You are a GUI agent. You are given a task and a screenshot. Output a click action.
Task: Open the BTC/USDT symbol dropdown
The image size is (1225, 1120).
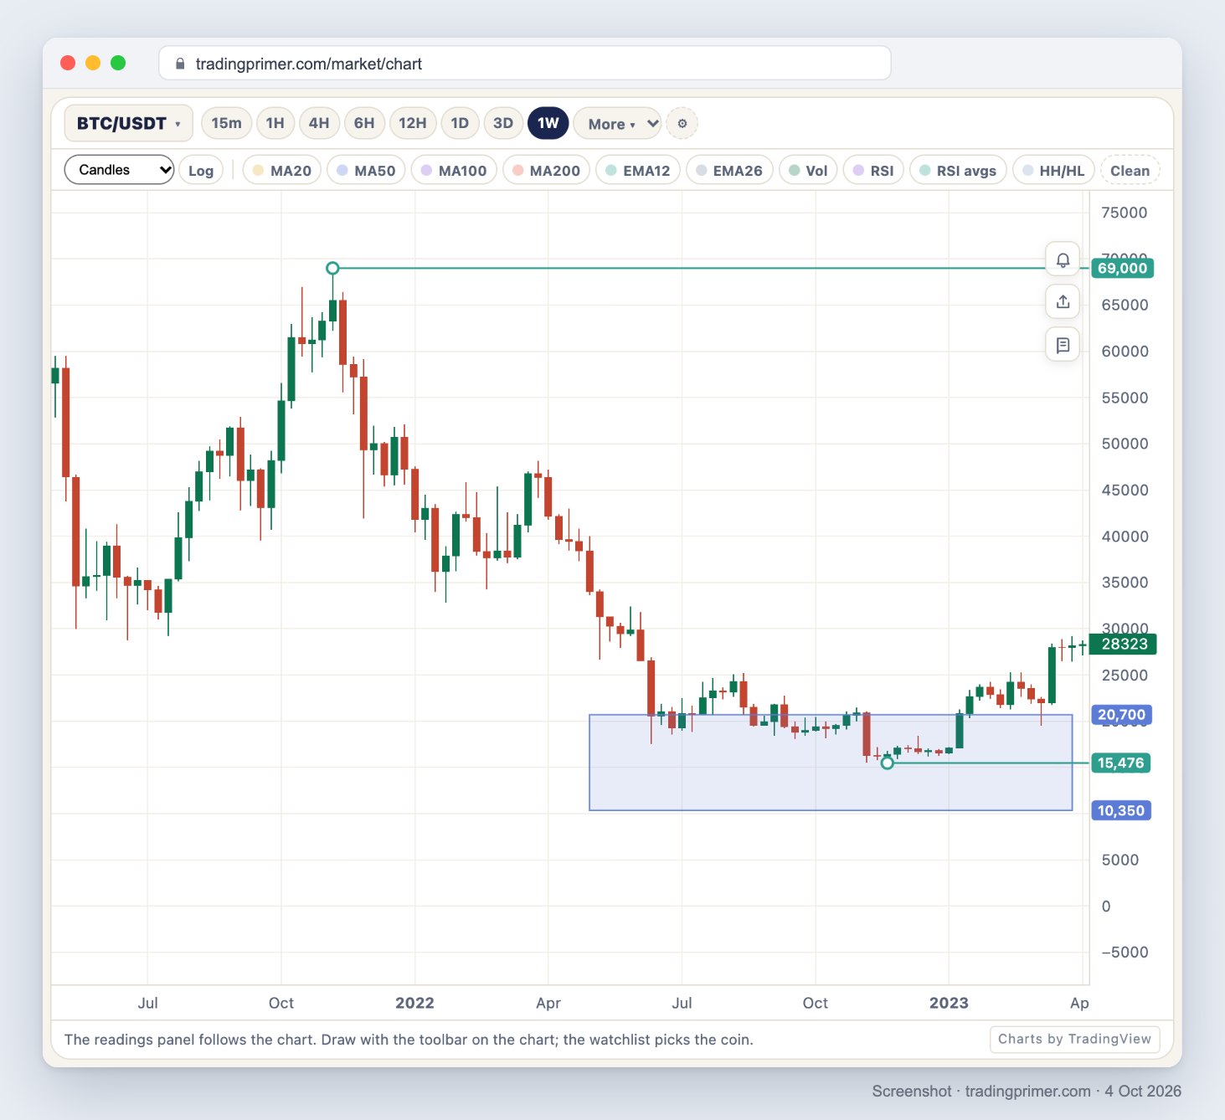pos(129,123)
